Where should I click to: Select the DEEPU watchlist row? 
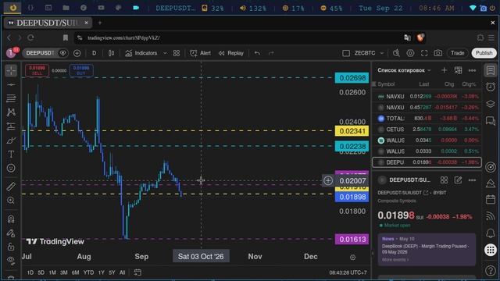point(427,162)
